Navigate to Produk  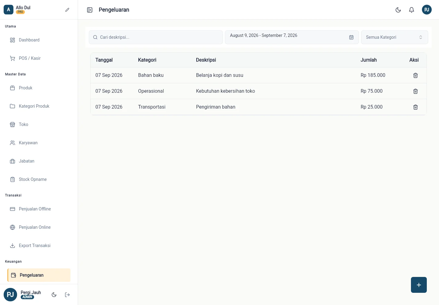[39, 88]
